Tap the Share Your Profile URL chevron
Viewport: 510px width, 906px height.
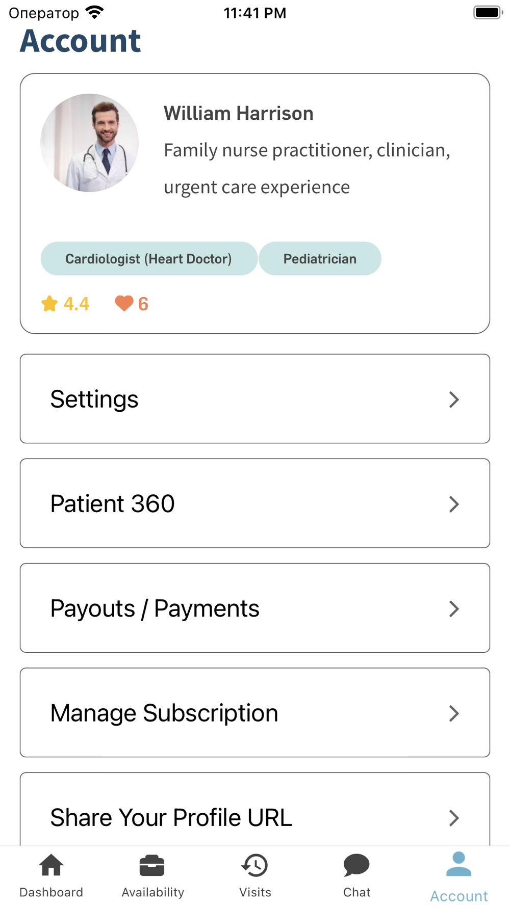pos(454,818)
